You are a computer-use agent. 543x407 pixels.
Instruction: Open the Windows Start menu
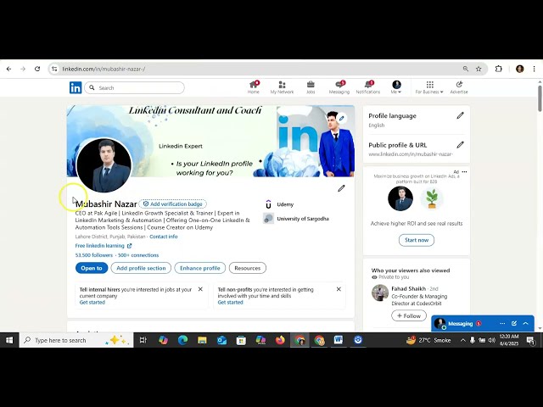pyautogui.click(x=9, y=340)
